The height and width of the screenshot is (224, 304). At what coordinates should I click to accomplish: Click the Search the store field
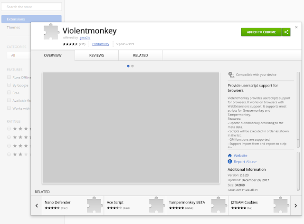point(31,7)
